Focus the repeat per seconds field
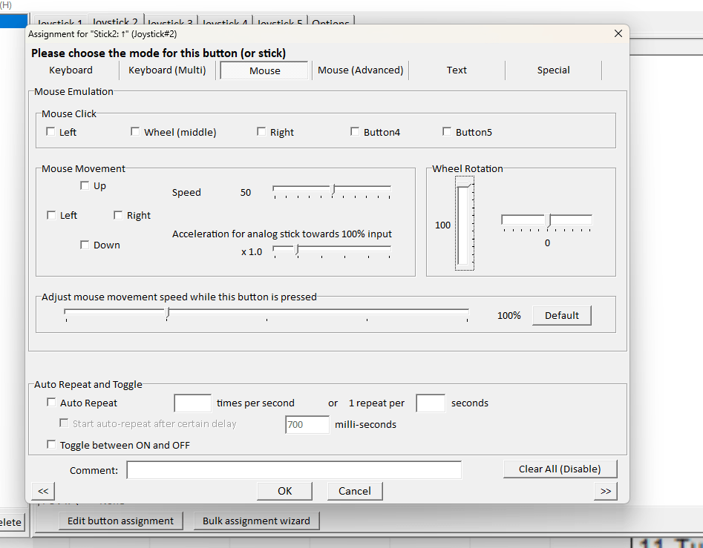The width and height of the screenshot is (703, 548). click(431, 403)
